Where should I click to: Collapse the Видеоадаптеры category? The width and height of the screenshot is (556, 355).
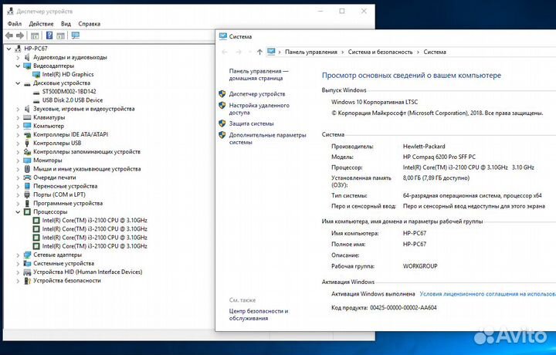pyautogui.click(x=18, y=66)
